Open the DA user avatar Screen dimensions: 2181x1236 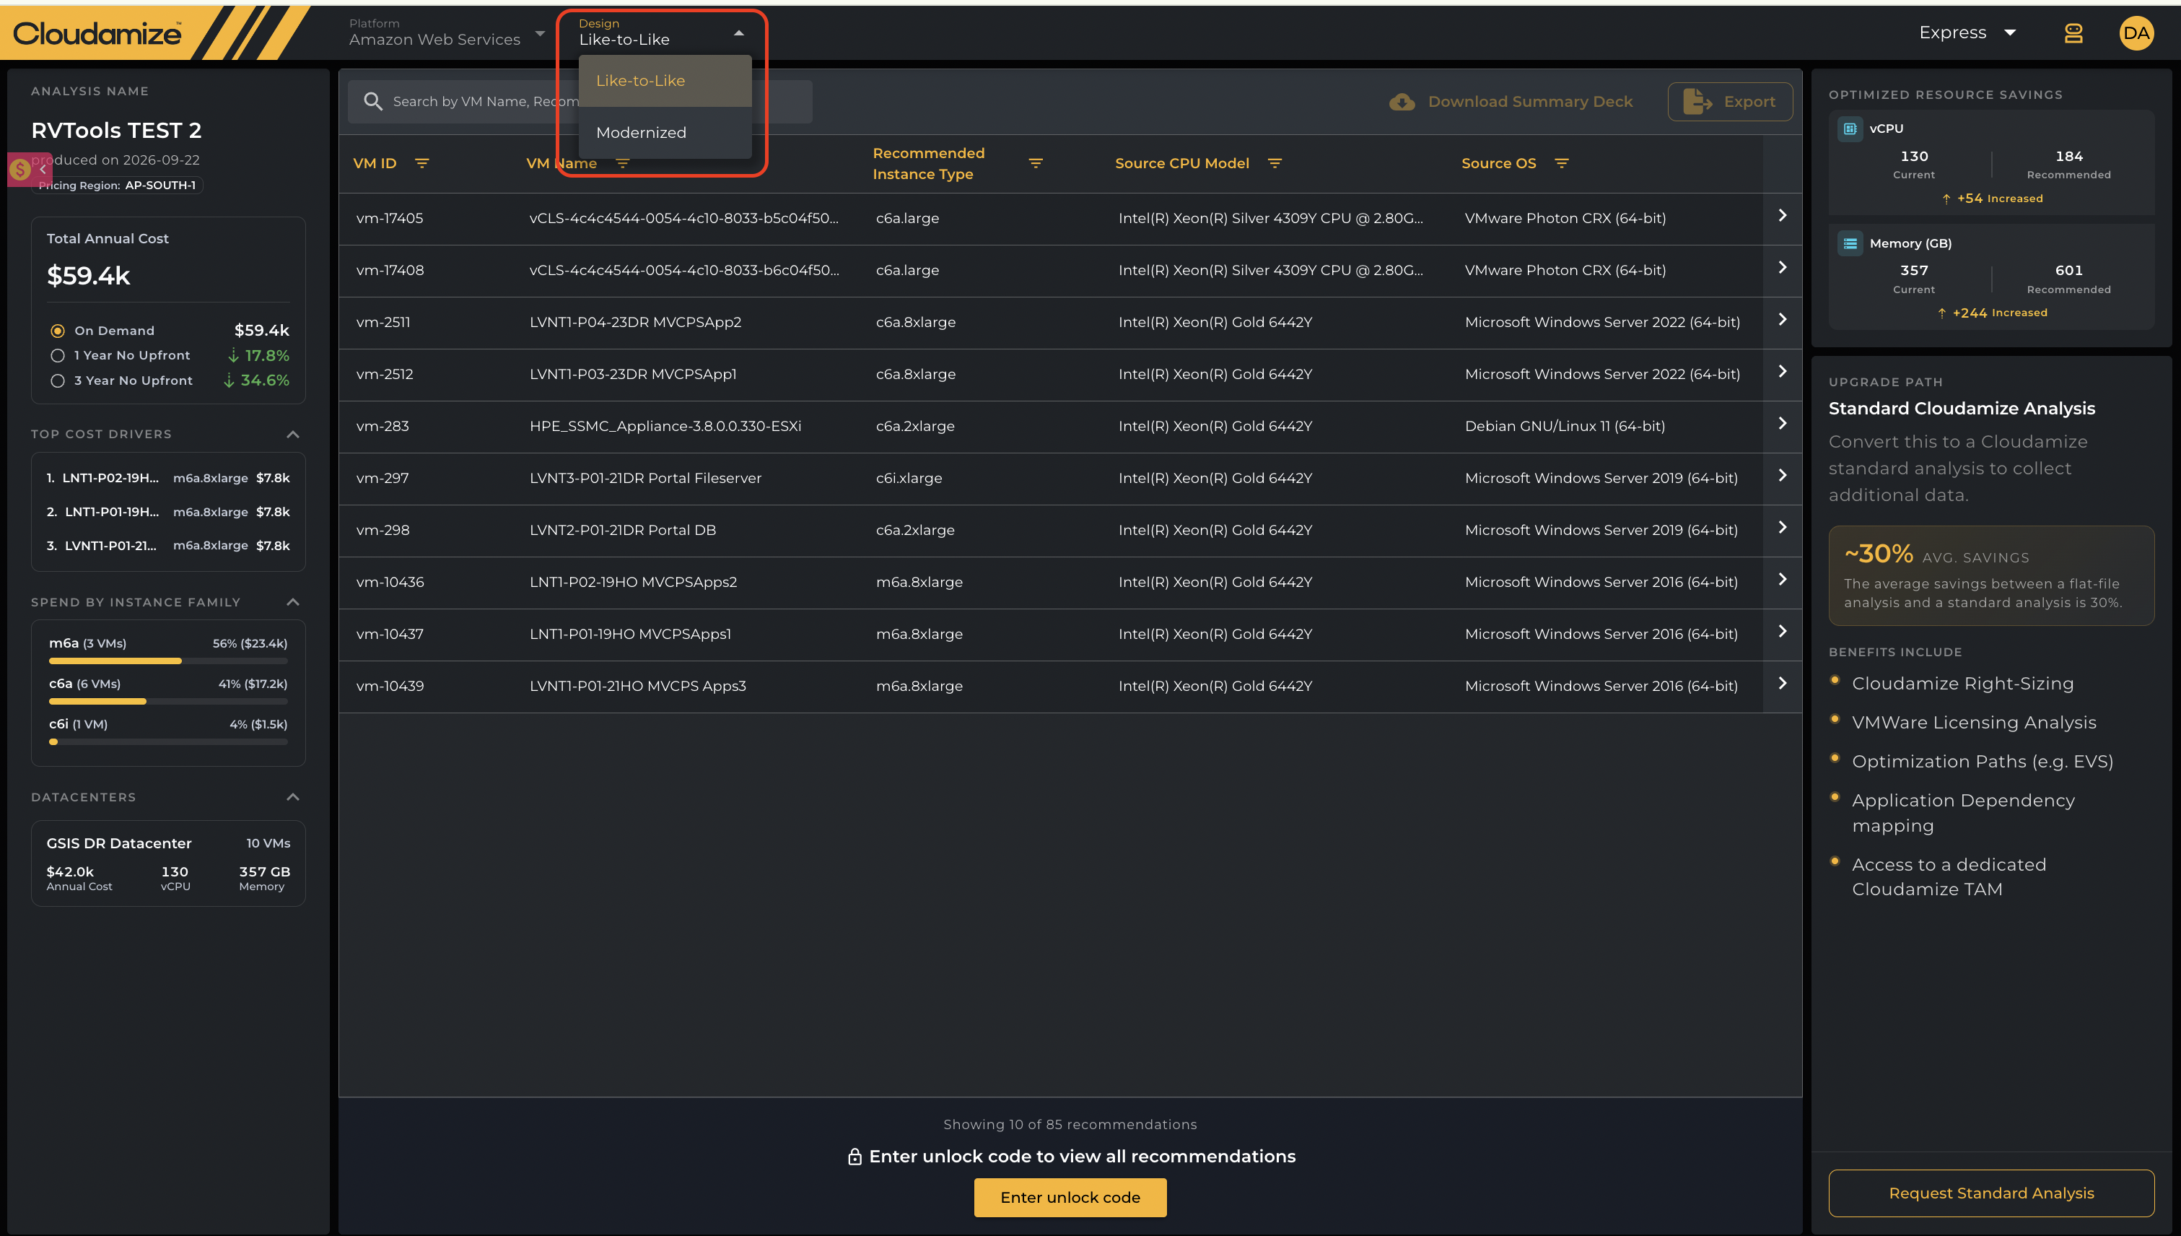coord(2136,33)
